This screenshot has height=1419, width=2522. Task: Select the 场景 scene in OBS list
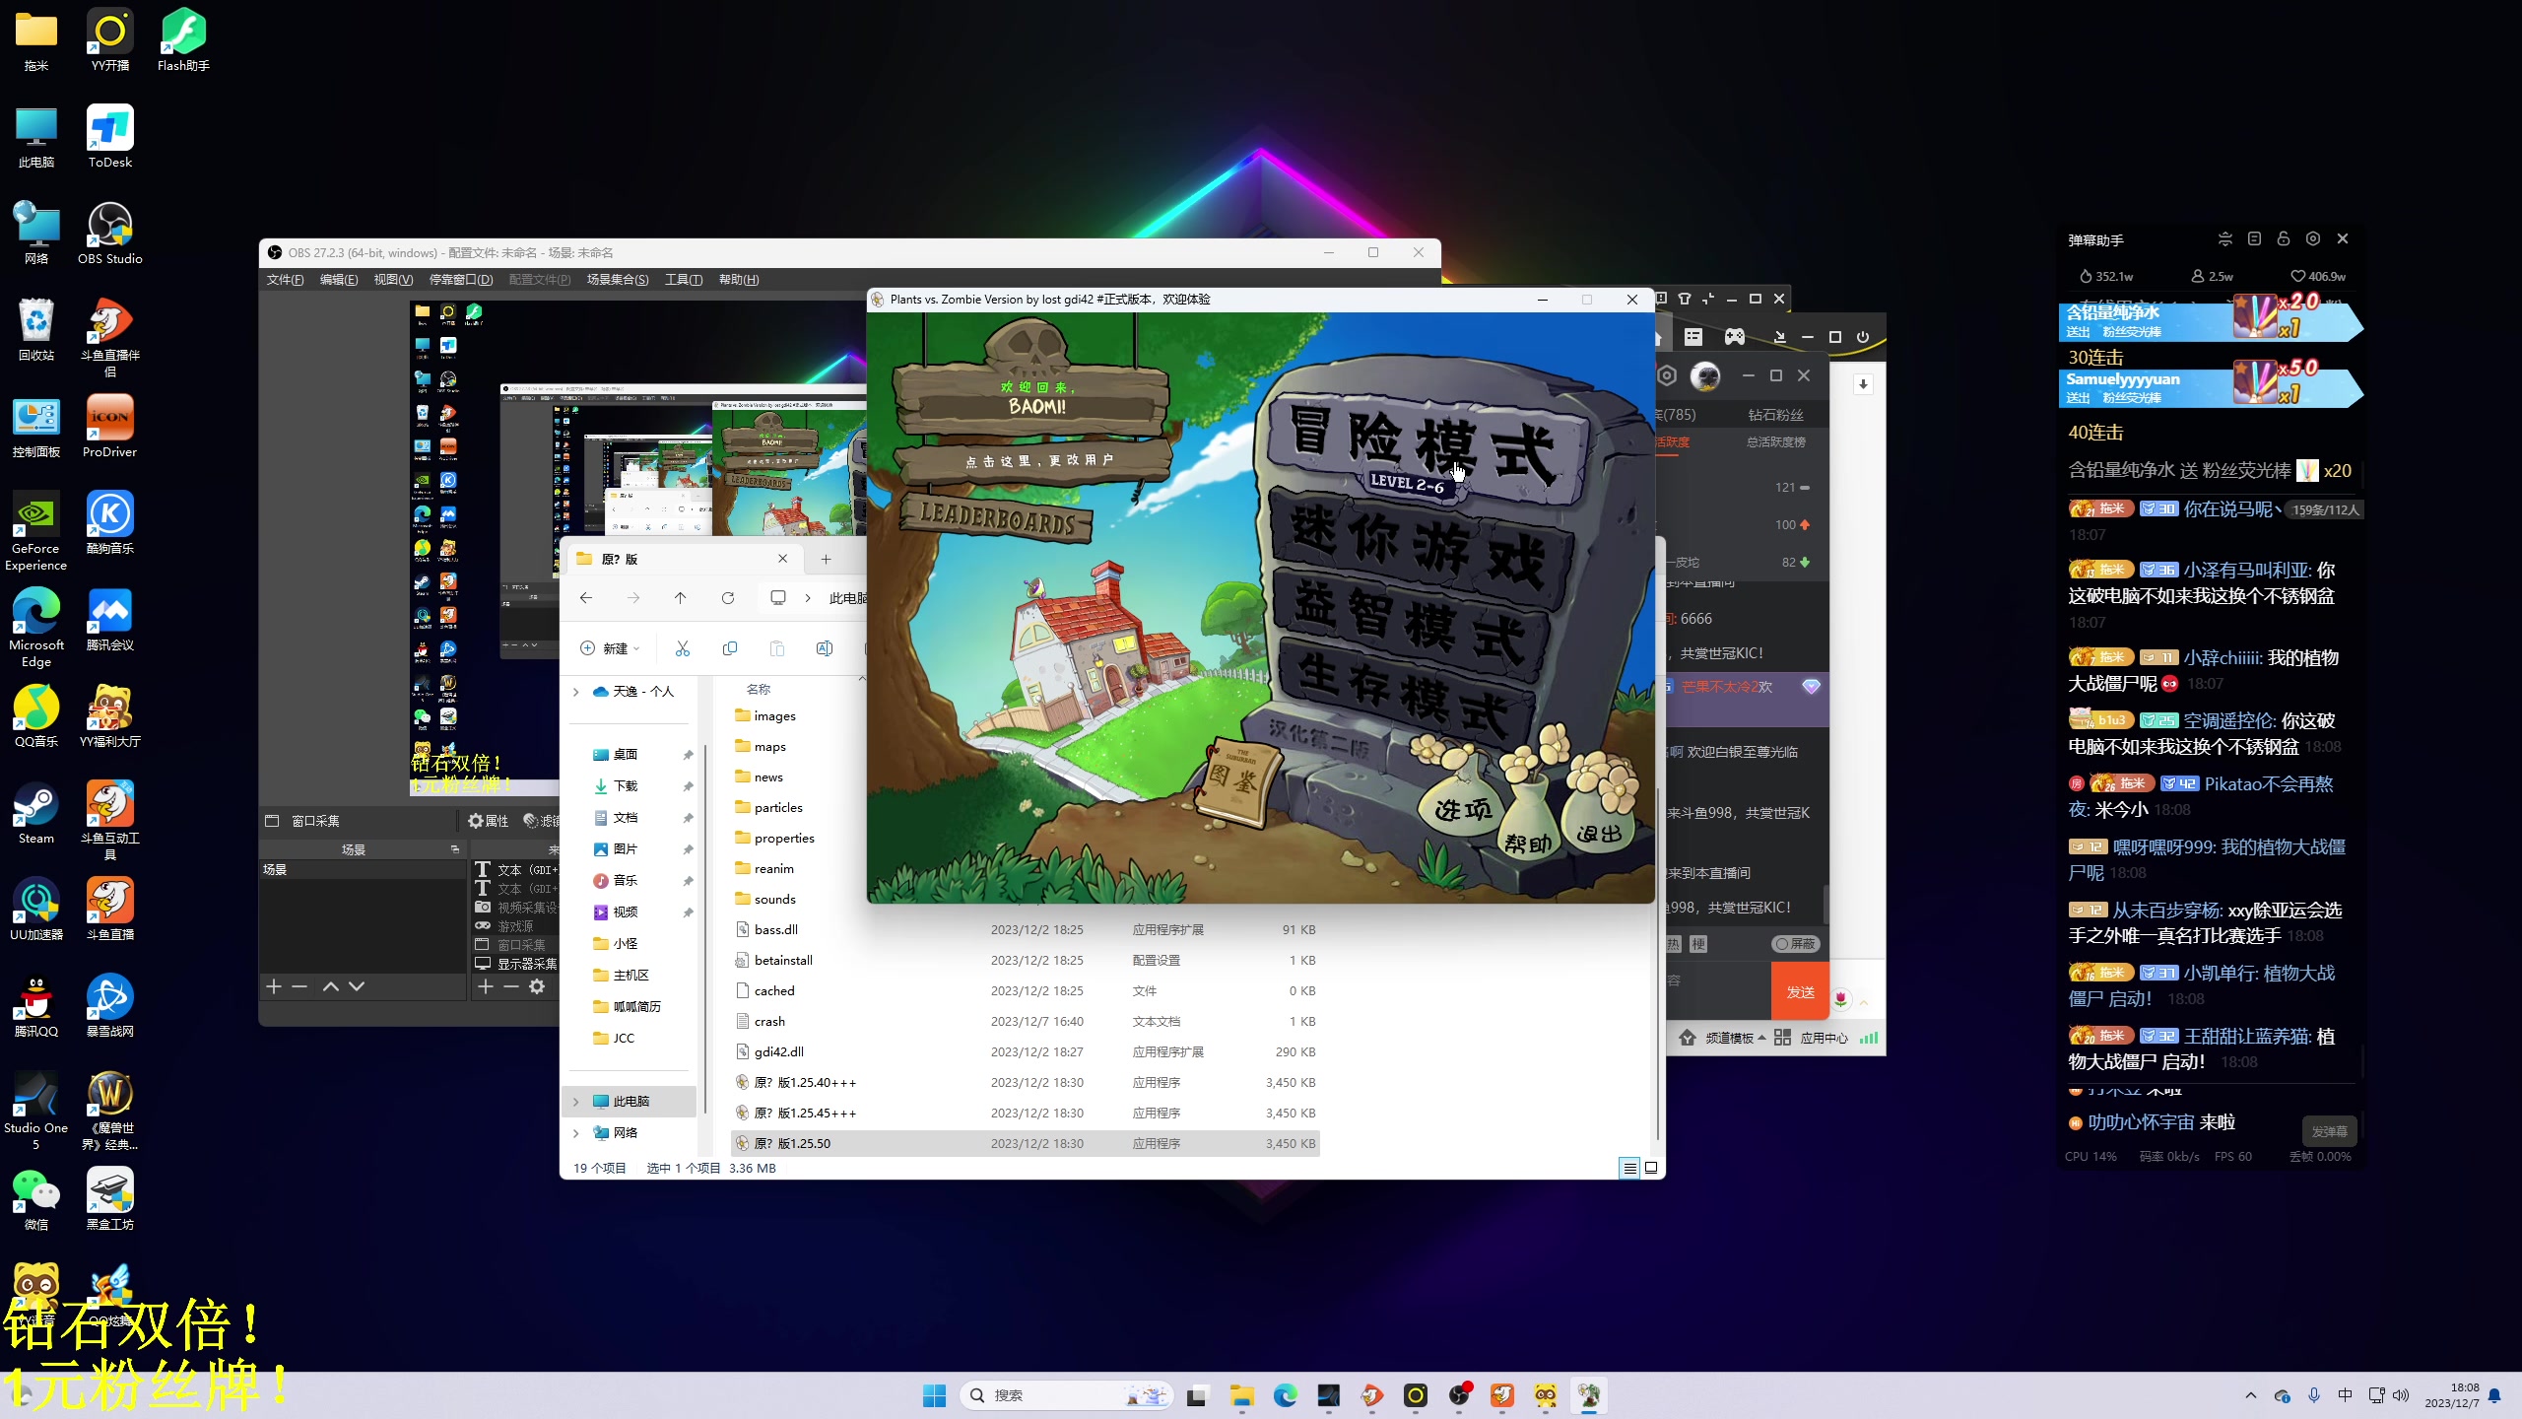click(361, 870)
